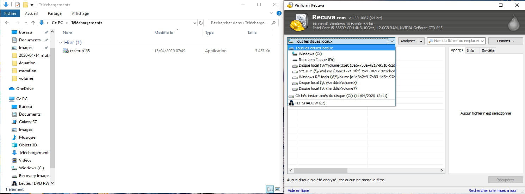The image size is (525, 194).
Task: Switch to the Aperçu tab in Recuva
Action: (x=457, y=50)
